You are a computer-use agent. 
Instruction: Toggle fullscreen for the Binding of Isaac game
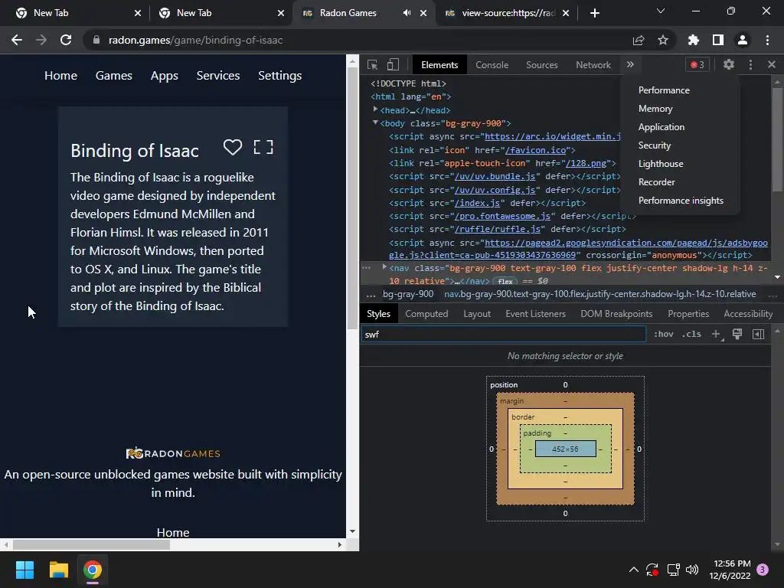(263, 147)
